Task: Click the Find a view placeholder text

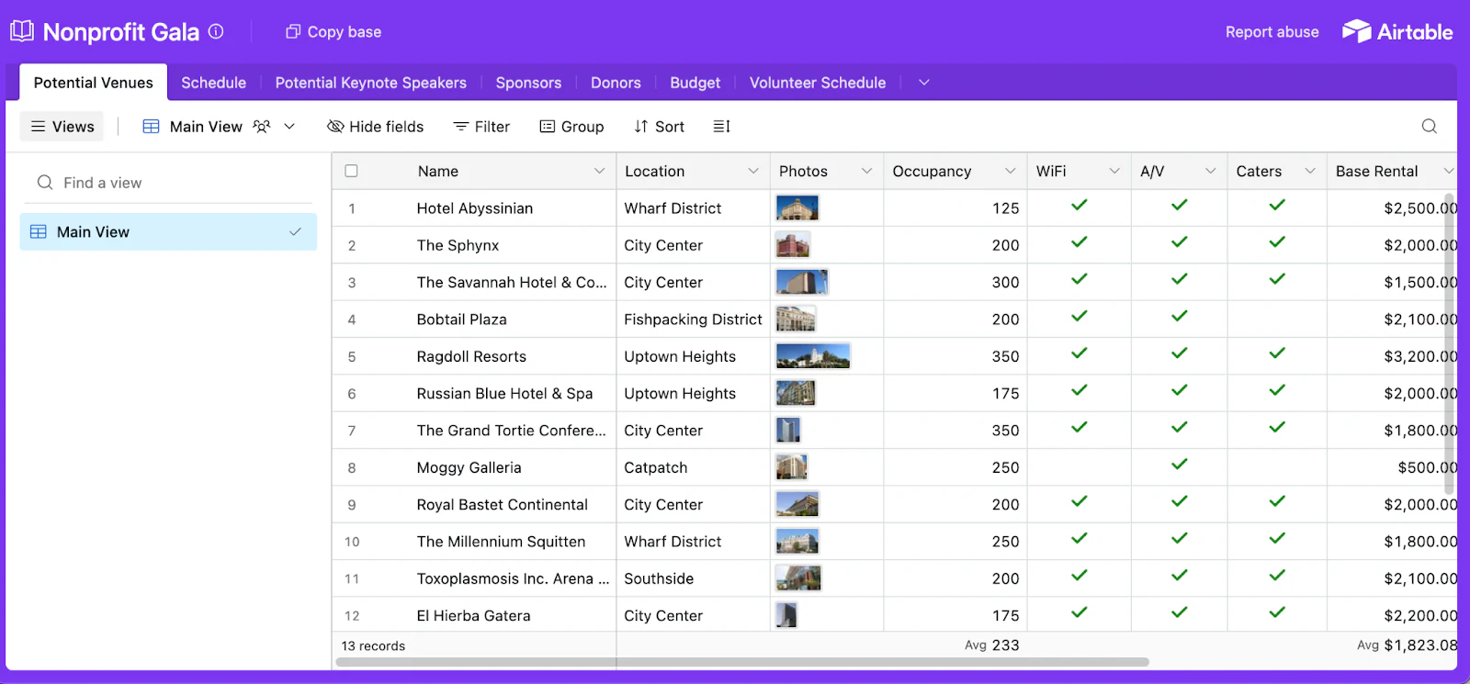Action: pyautogui.click(x=103, y=183)
